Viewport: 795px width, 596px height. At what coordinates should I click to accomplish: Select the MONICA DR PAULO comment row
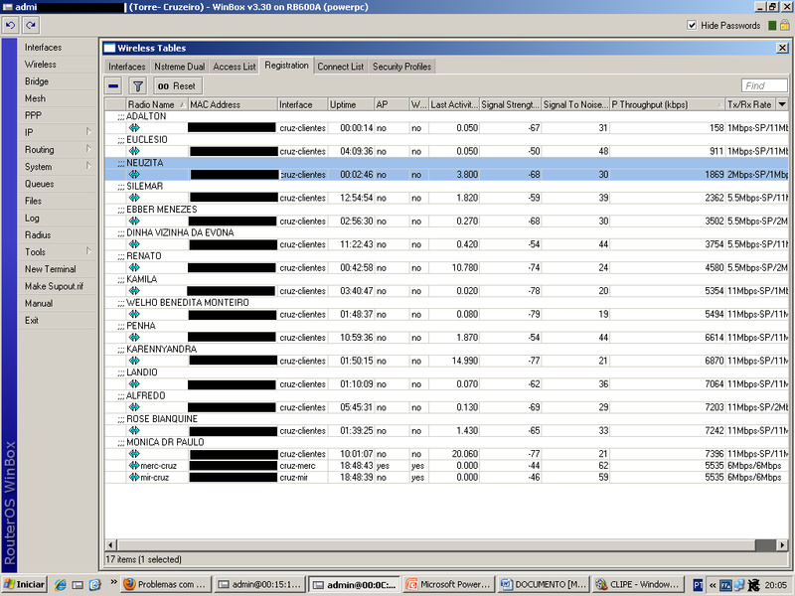pyautogui.click(x=446, y=442)
